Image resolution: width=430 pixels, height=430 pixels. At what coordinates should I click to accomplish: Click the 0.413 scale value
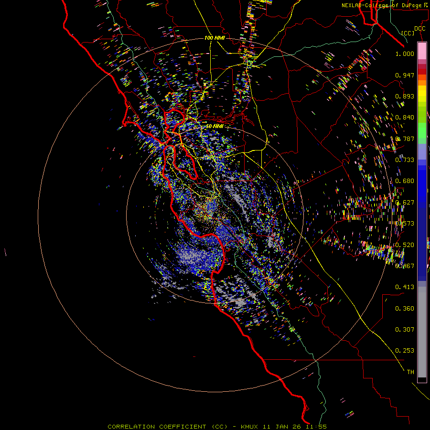click(405, 287)
